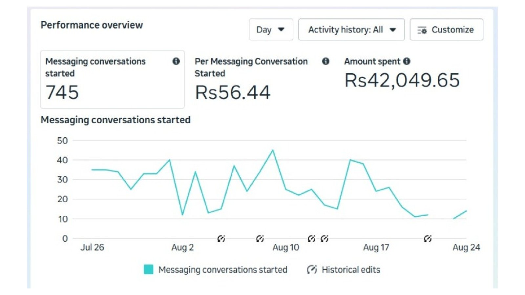The width and height of the screenshot is (525, 295).
Task: Open the Customize button
Action: click(x=446, y=29)
